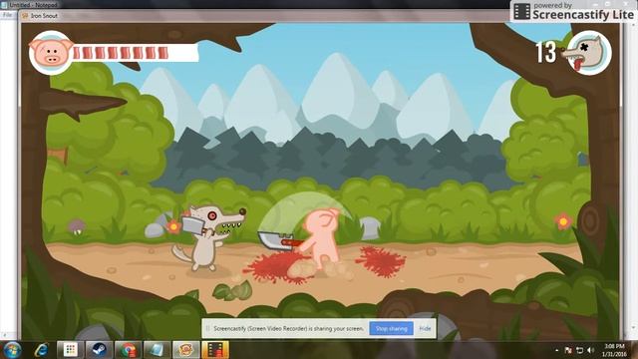The height and width of the screenshot is (359, 638).
Task: Open the clock showing 3:08 PM
Action: click(614, 350)
